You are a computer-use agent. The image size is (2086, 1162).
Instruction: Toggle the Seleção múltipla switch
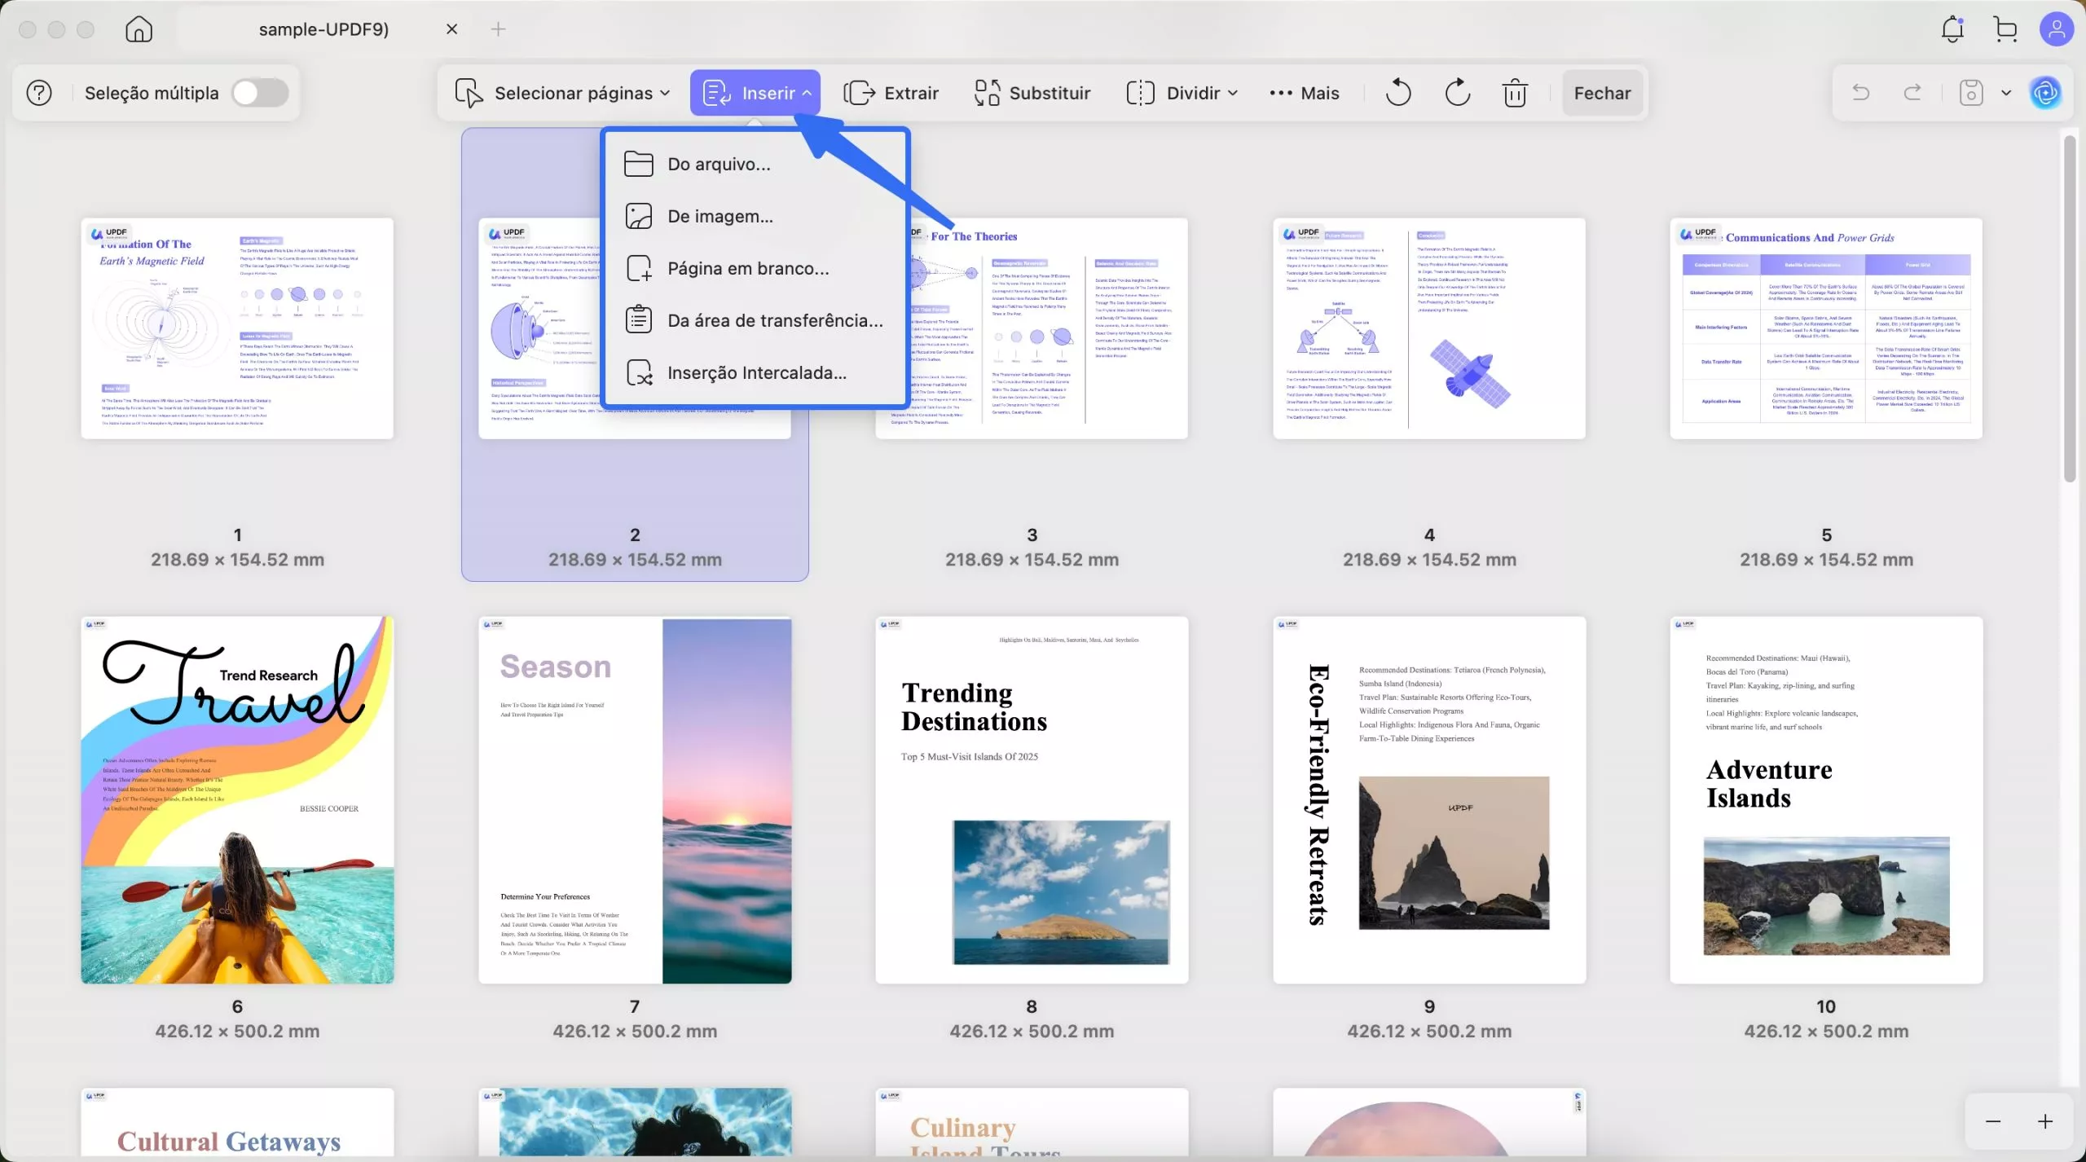click(260, 93)
